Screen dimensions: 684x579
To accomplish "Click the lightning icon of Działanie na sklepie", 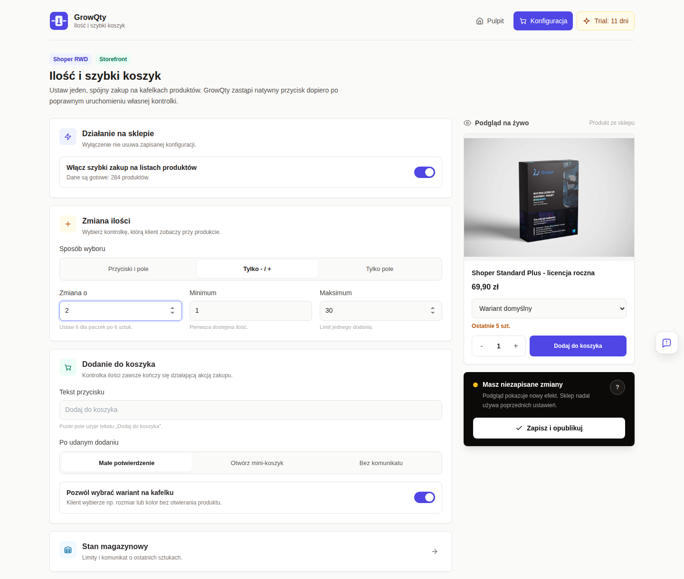I will click(x=68, y=137).
